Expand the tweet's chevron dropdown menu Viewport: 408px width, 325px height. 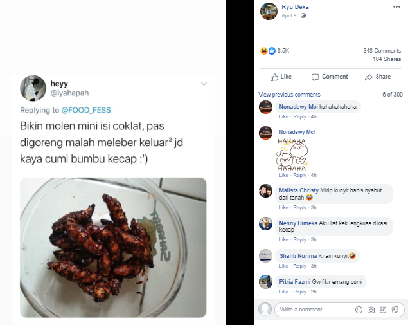pyautogui.click(x=204, y=84)
